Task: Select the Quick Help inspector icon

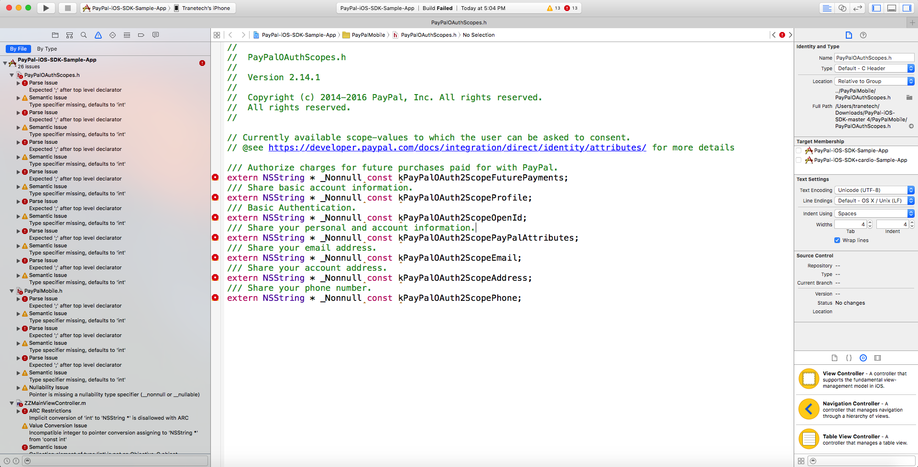Action: coord(863,35)
